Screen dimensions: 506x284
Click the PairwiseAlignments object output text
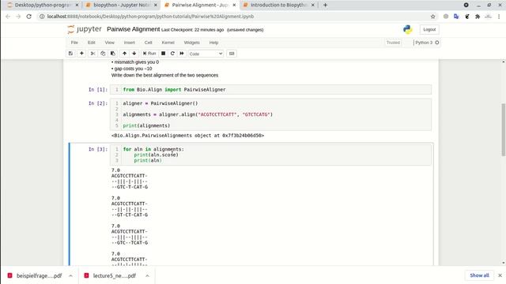[187, 136]
